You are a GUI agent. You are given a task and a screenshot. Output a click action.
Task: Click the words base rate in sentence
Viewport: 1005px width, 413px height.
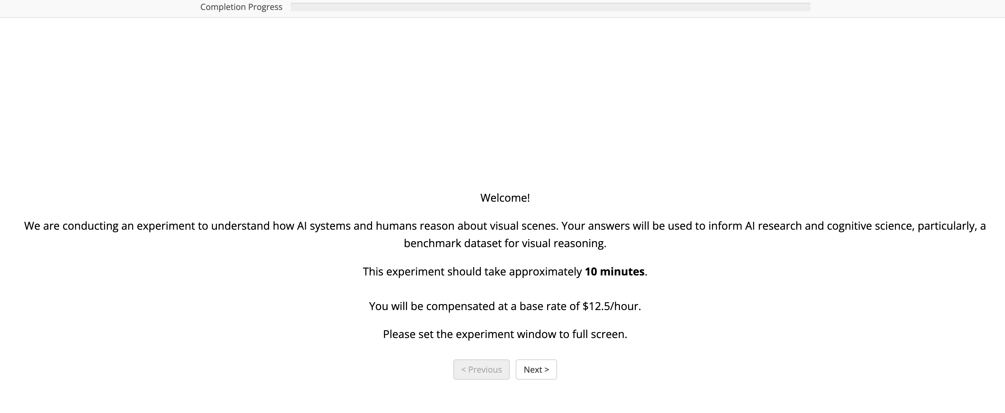(x=543, y=306)
